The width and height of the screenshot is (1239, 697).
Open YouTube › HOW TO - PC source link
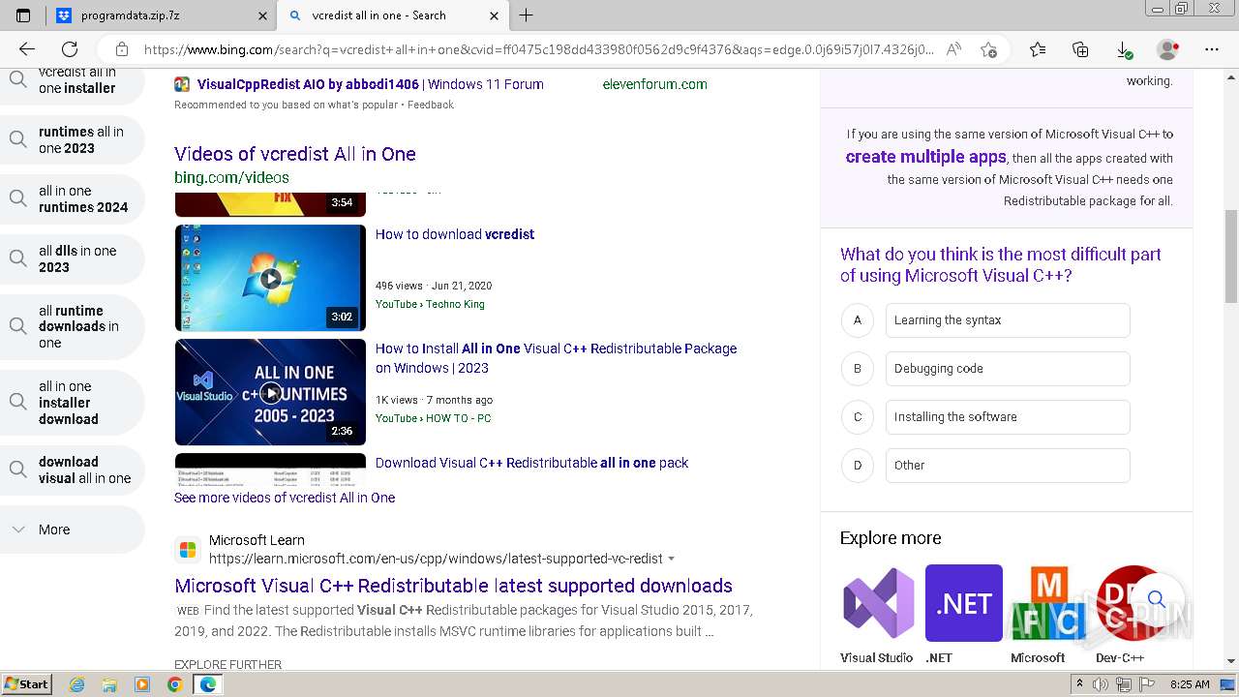point(433,418)
